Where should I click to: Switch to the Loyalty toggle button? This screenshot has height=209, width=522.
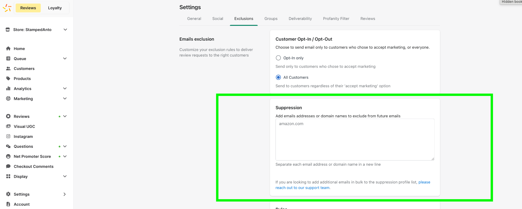tap(55, 8)
